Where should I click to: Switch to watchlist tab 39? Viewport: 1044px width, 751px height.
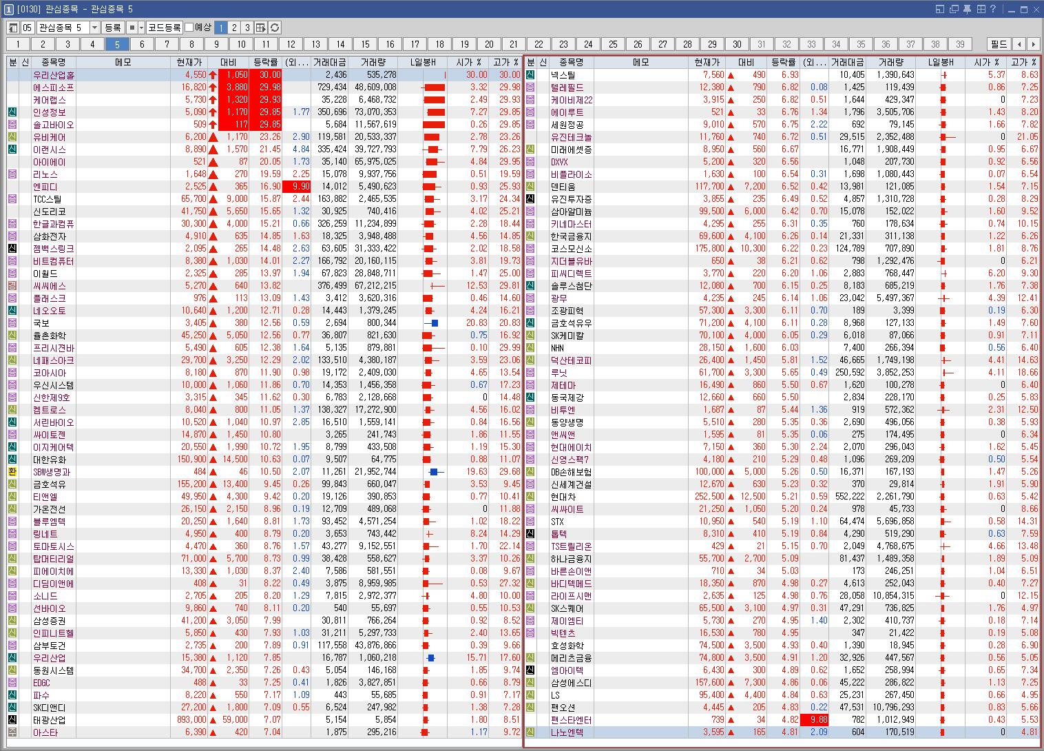pos(960,44)
